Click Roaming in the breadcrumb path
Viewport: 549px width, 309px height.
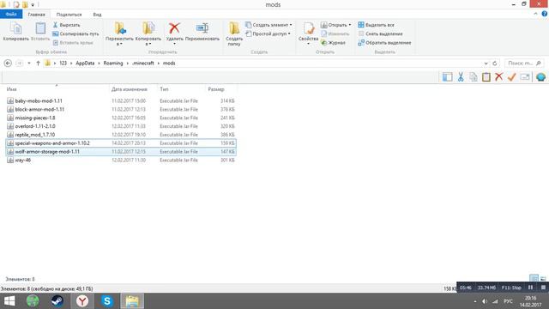pos(113,64)
